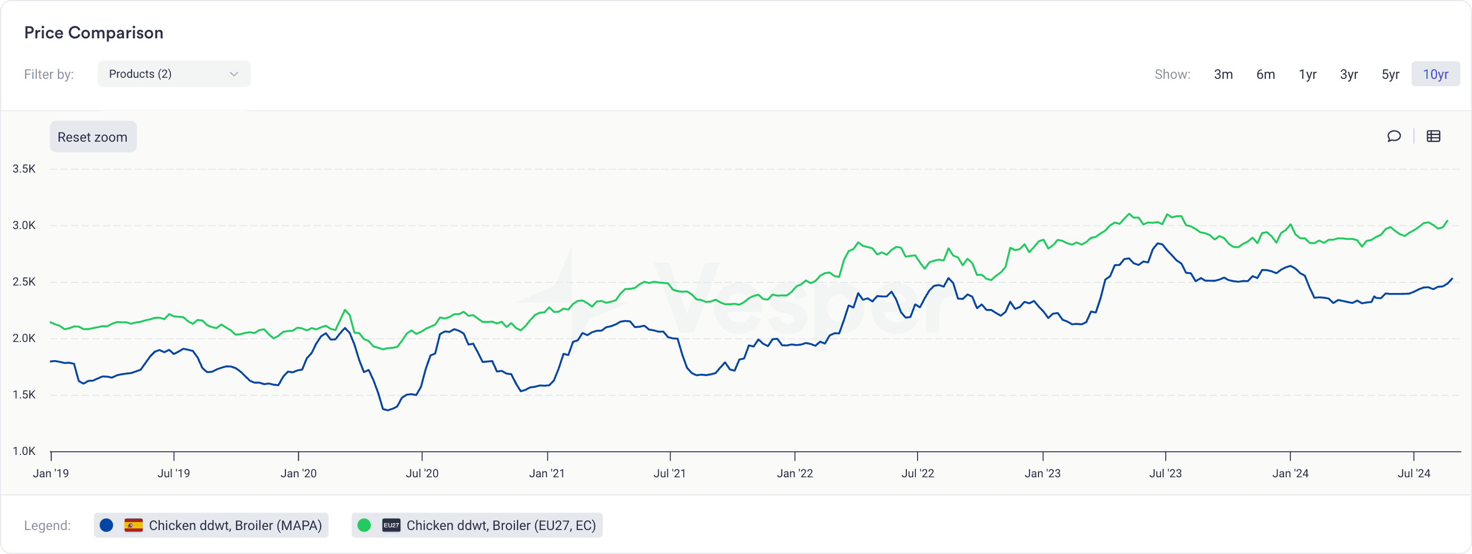The image size is (1472, 554).
Task: Click the Price Comparison heading
Action: coord(94,32)
